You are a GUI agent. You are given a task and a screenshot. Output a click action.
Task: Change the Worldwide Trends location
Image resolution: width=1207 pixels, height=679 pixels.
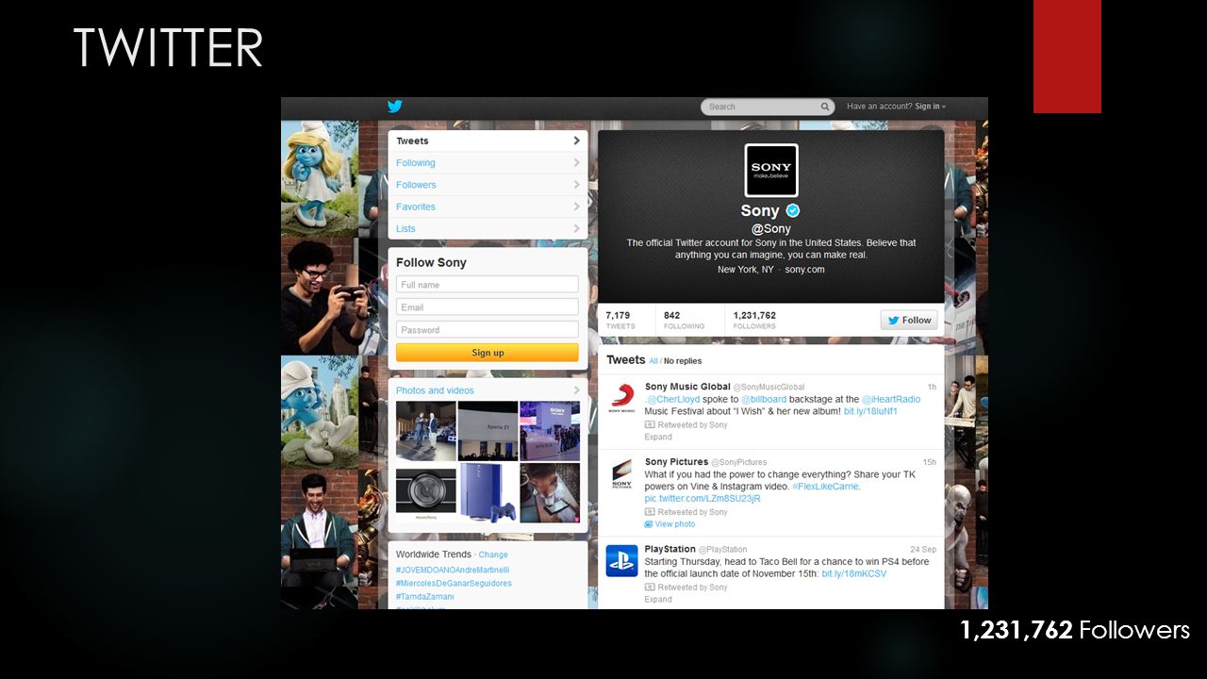[x=493, y=555]
